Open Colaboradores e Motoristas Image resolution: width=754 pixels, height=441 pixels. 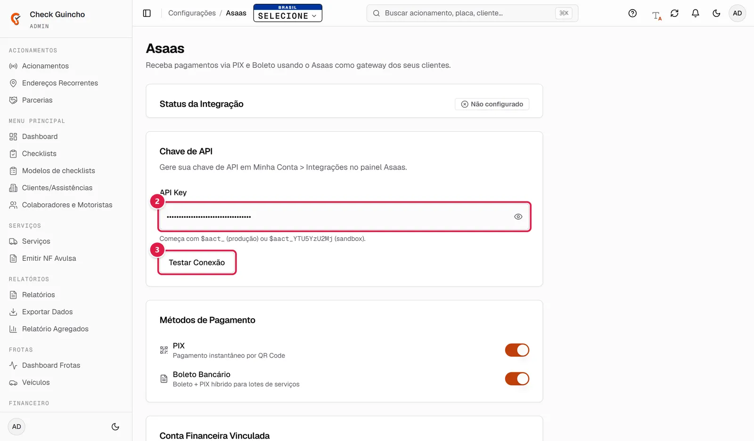(66, 205)
